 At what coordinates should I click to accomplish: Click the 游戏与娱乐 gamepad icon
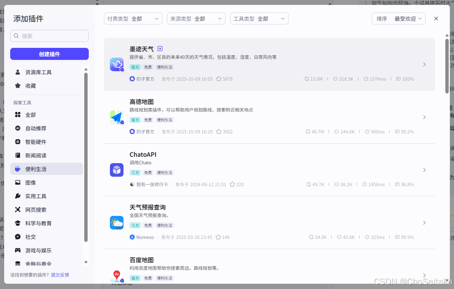click(x=18, y=251)
